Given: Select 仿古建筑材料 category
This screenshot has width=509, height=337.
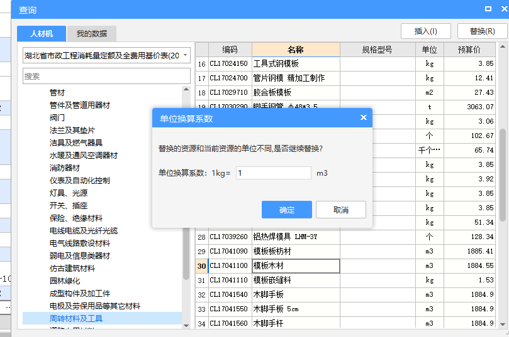Looking at the screenshot, I should tap(72, 269).
